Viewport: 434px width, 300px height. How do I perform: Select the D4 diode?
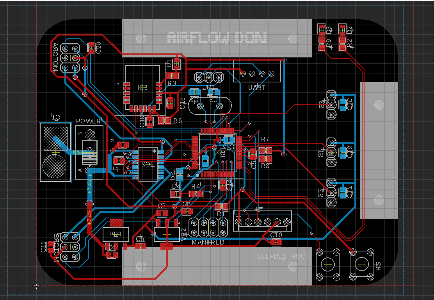click(x=176, y=194)
